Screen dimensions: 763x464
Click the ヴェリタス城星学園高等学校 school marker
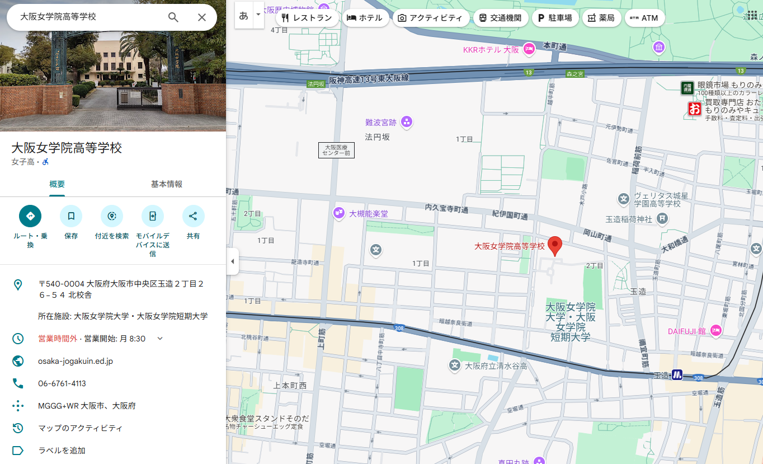click(x=624, y=199)
